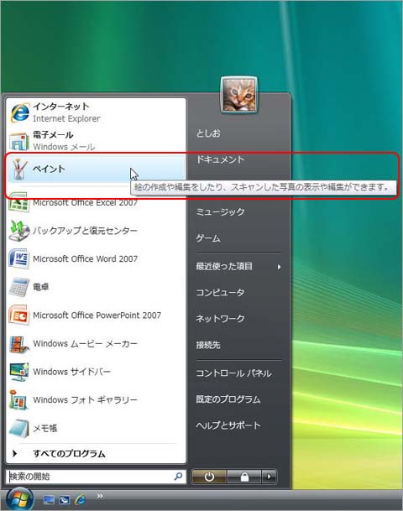Image resolution: width=403 pixels, height=511 pixels.
Task: Open ドキュメント folder
Action: click(220, 159)
